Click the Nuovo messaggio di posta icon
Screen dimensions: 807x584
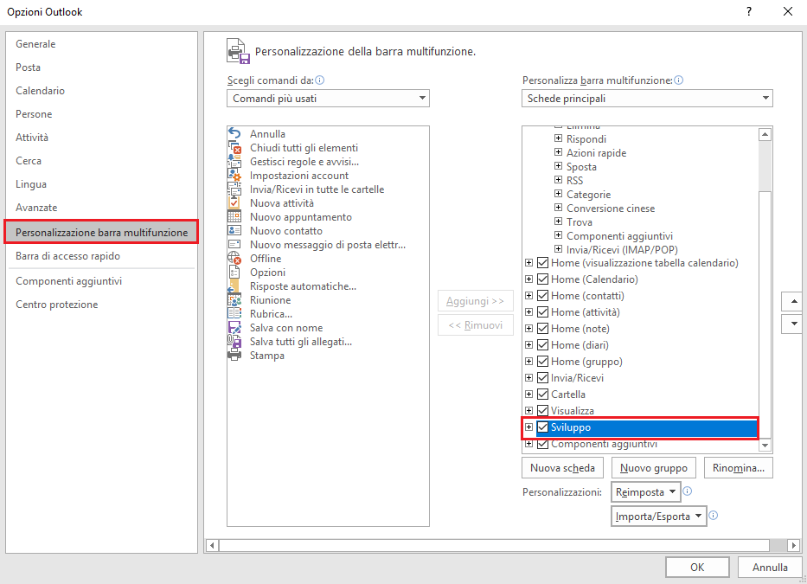click(234, 245)
